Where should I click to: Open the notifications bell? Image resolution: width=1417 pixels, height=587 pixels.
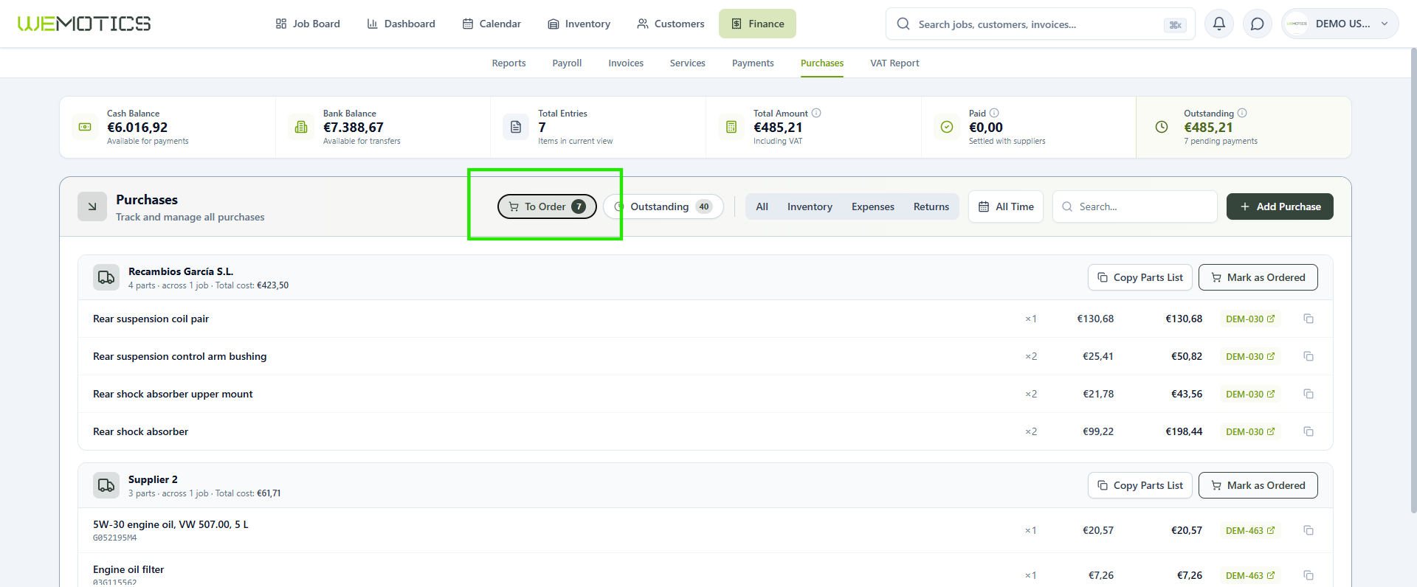1219,24
